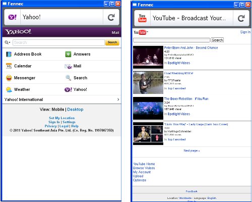252x202 pixels.
Task: Expand Yahoo! International row chevron
Action: click(x=118, y=99)
